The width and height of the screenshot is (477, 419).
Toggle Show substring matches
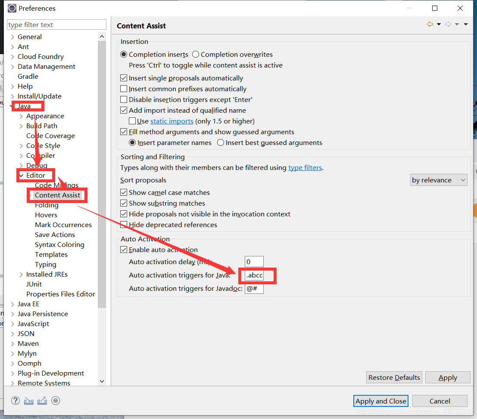click(124, 203)
